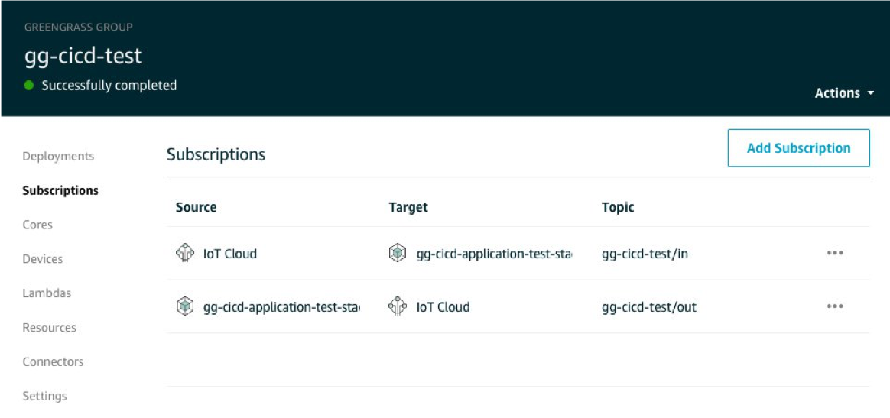890x418 pixels.
Task: Select Subscriptions in the sidebar
Action: (60, 190)
